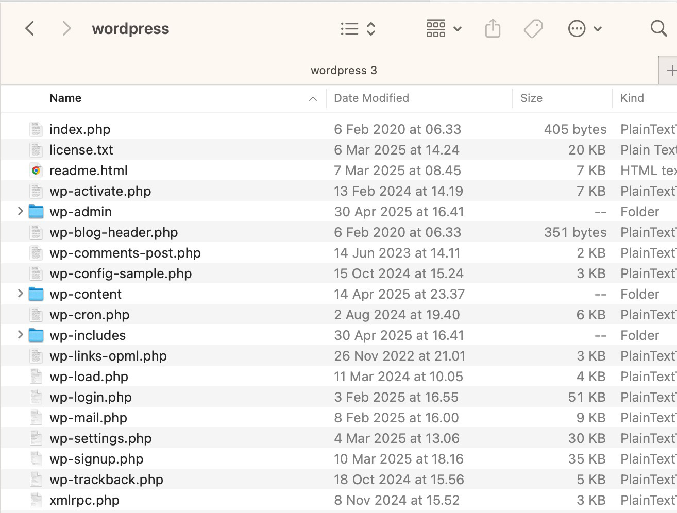
Task: Sort by the Kind column header
Action: pos(632,98)
